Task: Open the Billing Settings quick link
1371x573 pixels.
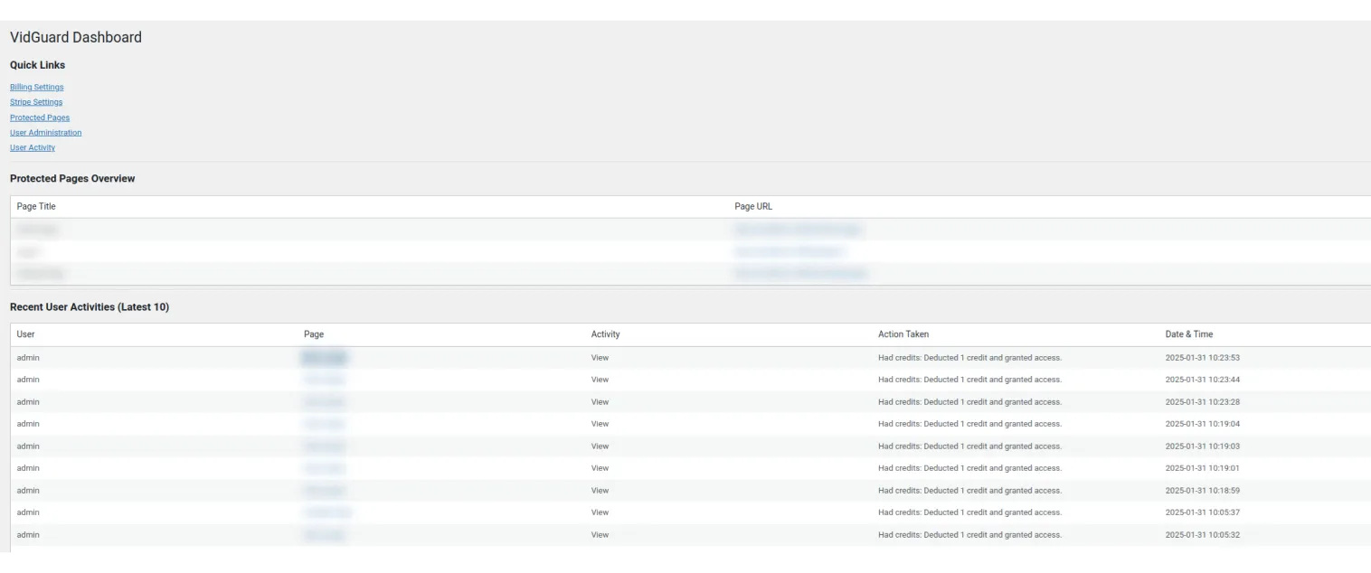Action: [37, 87]
